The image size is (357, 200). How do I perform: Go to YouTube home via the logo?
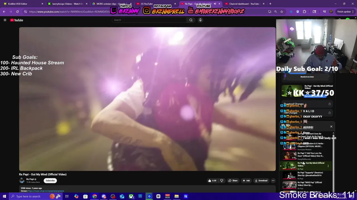[16, 20]
